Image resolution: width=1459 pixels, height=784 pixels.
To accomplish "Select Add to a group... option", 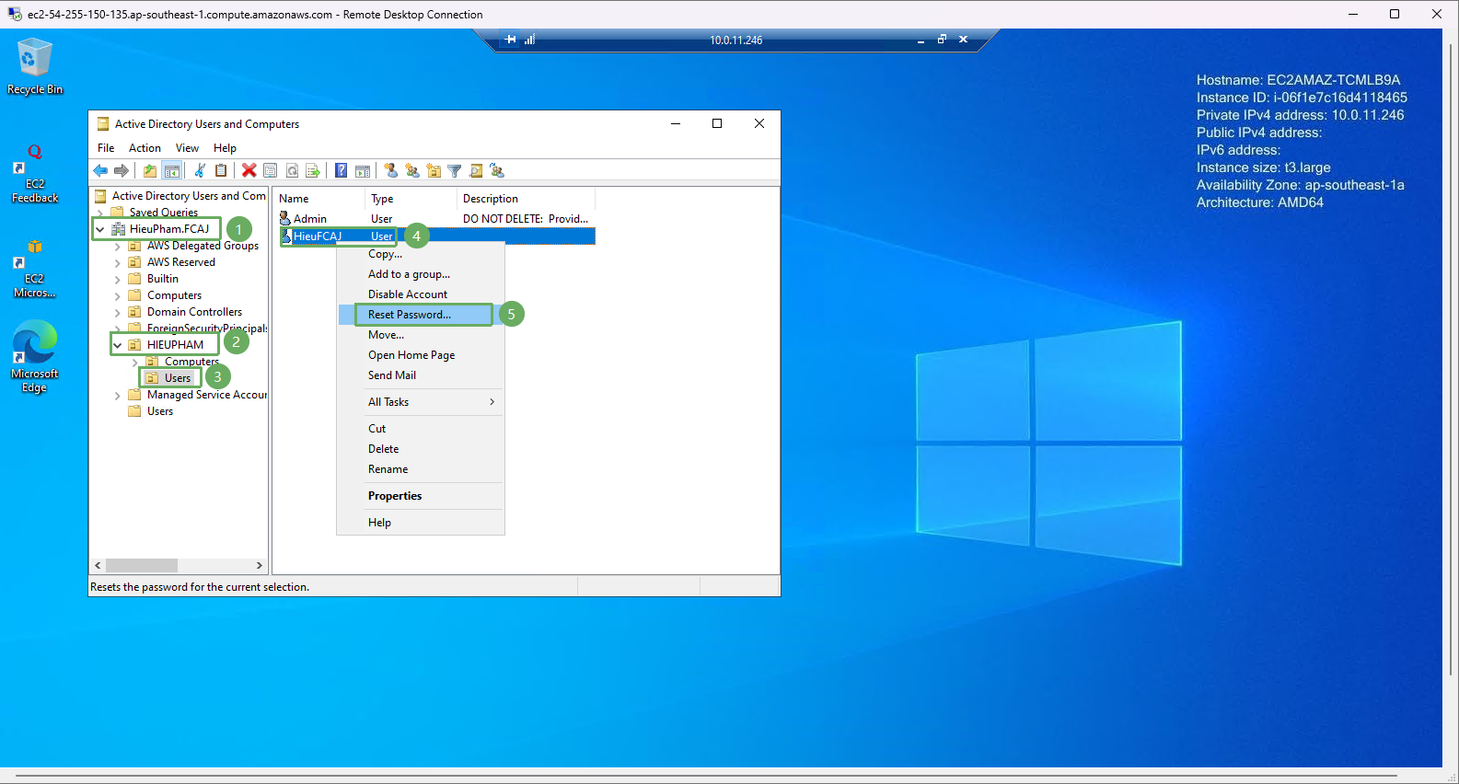I will [421, 274].
